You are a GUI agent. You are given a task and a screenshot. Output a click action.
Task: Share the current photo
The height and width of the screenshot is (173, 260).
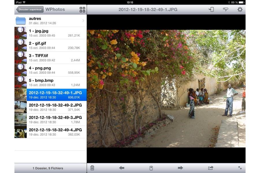[211, 168]
